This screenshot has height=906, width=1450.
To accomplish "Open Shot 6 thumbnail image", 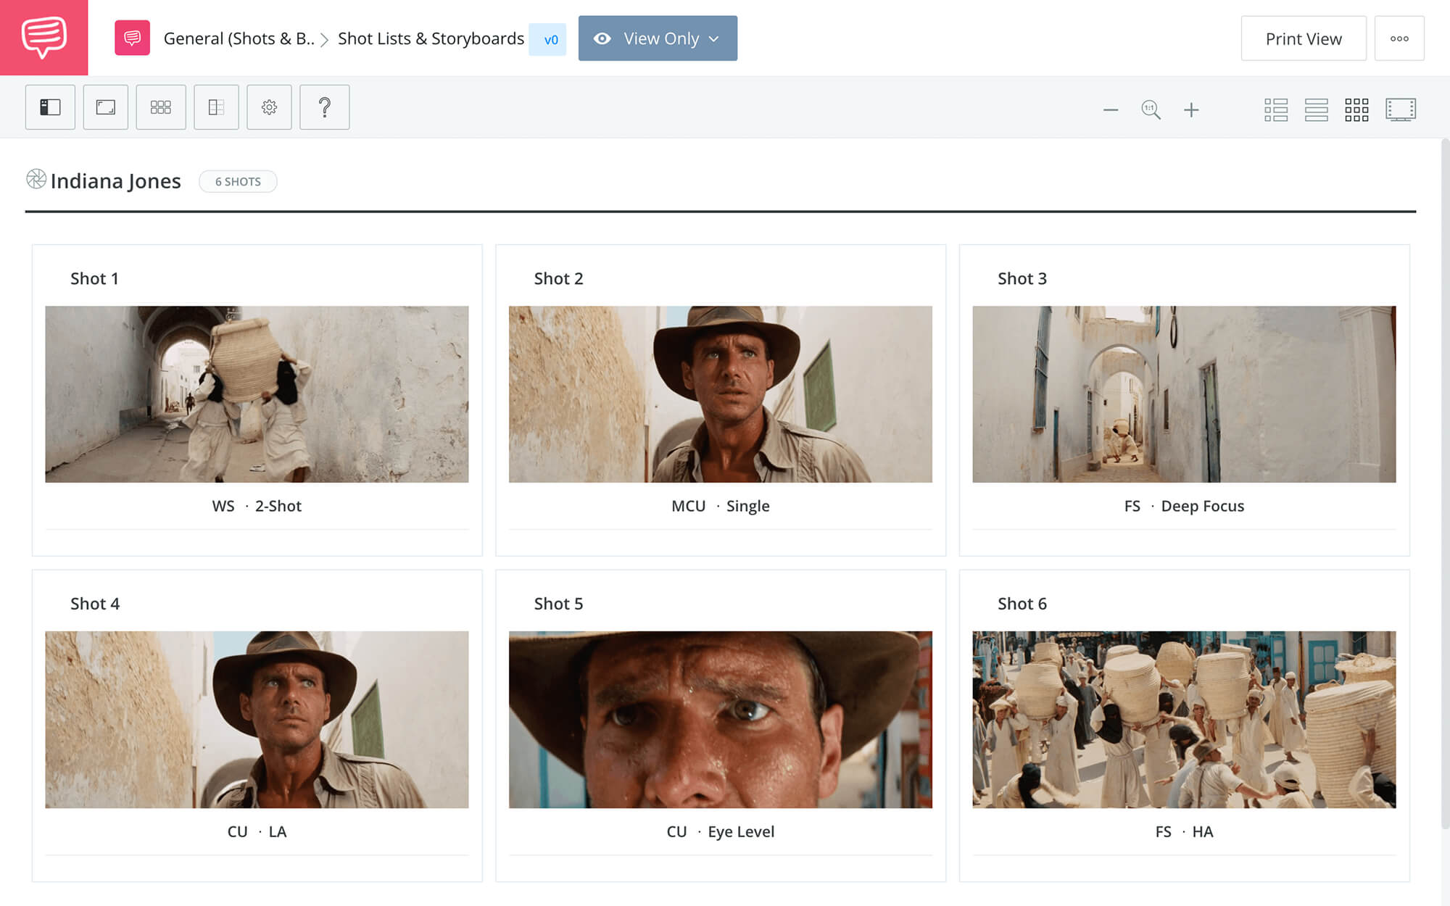I will [x=1184, y=720].
